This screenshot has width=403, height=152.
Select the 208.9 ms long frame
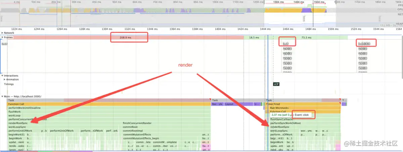click(x=125, y=37)
